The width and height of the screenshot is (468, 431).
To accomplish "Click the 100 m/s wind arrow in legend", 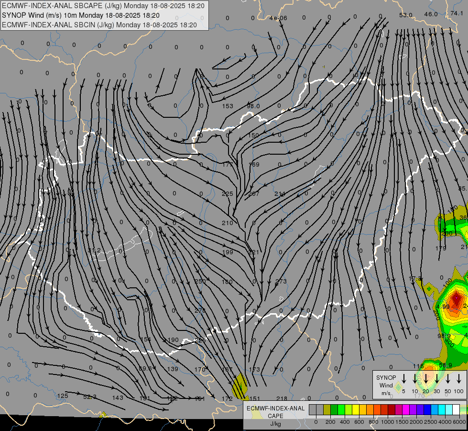I will pos(459,378).
